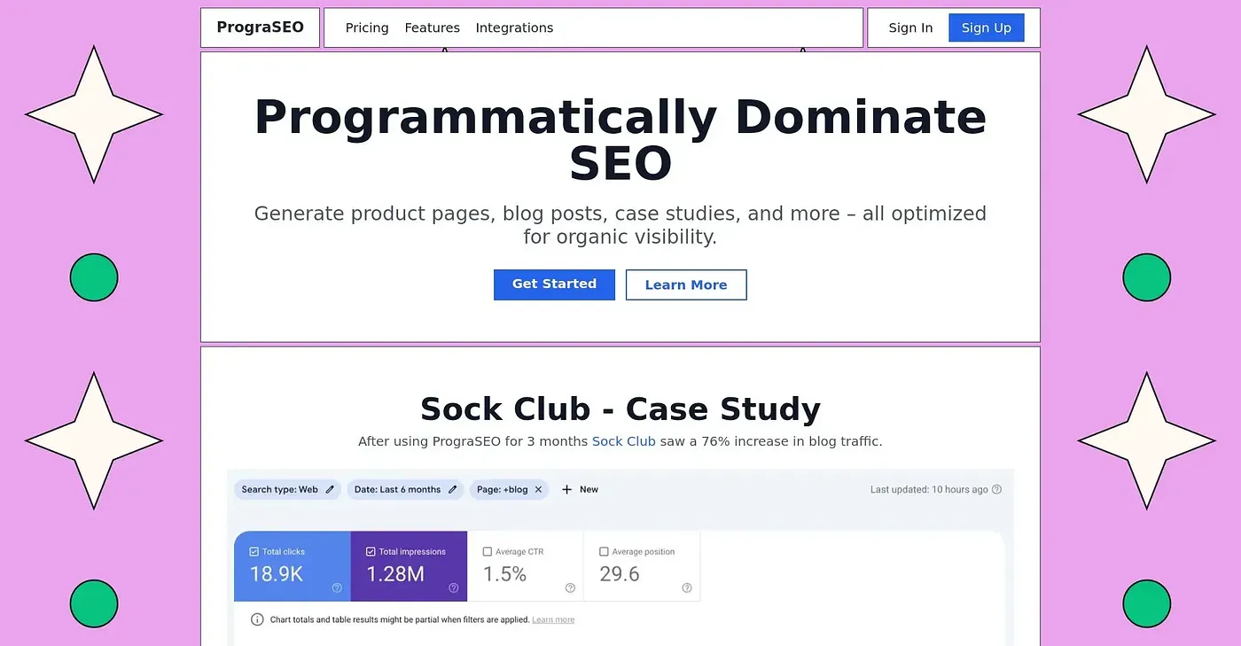1241x646 pixels.
Task: Open the Pricing nav item
Action: tap(367, 27)
